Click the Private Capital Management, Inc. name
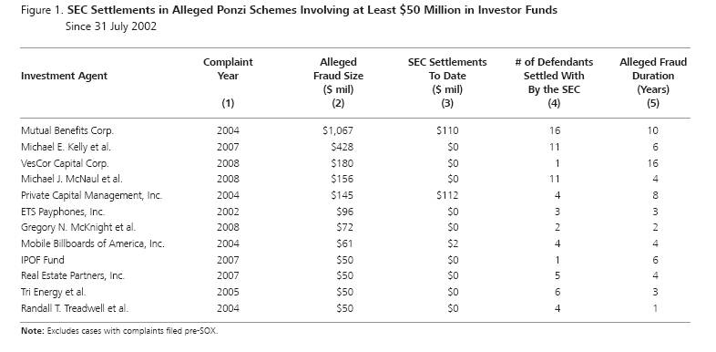Screen dimensions: 716x352 pos(91,196)
